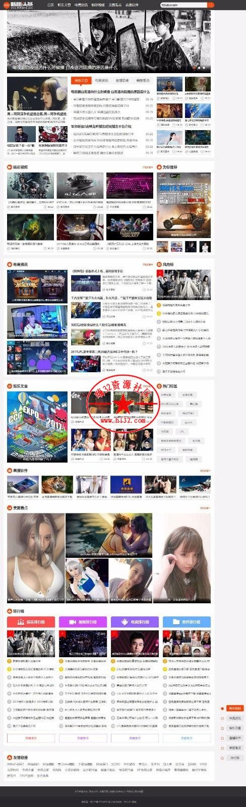Open the 首页 navigation menu item
Viewport: 246px width, 807px height.
coord(50,5)
